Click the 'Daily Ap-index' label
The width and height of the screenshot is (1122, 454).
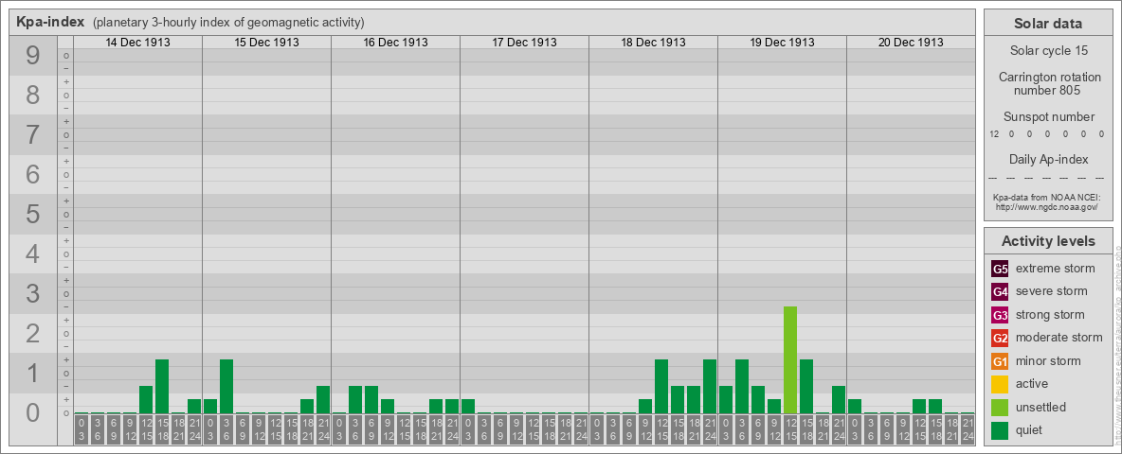(1048, 159)
